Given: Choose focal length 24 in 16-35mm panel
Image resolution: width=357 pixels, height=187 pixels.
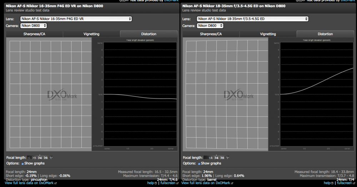Looking at the screenshot, I should click(40, 158).
